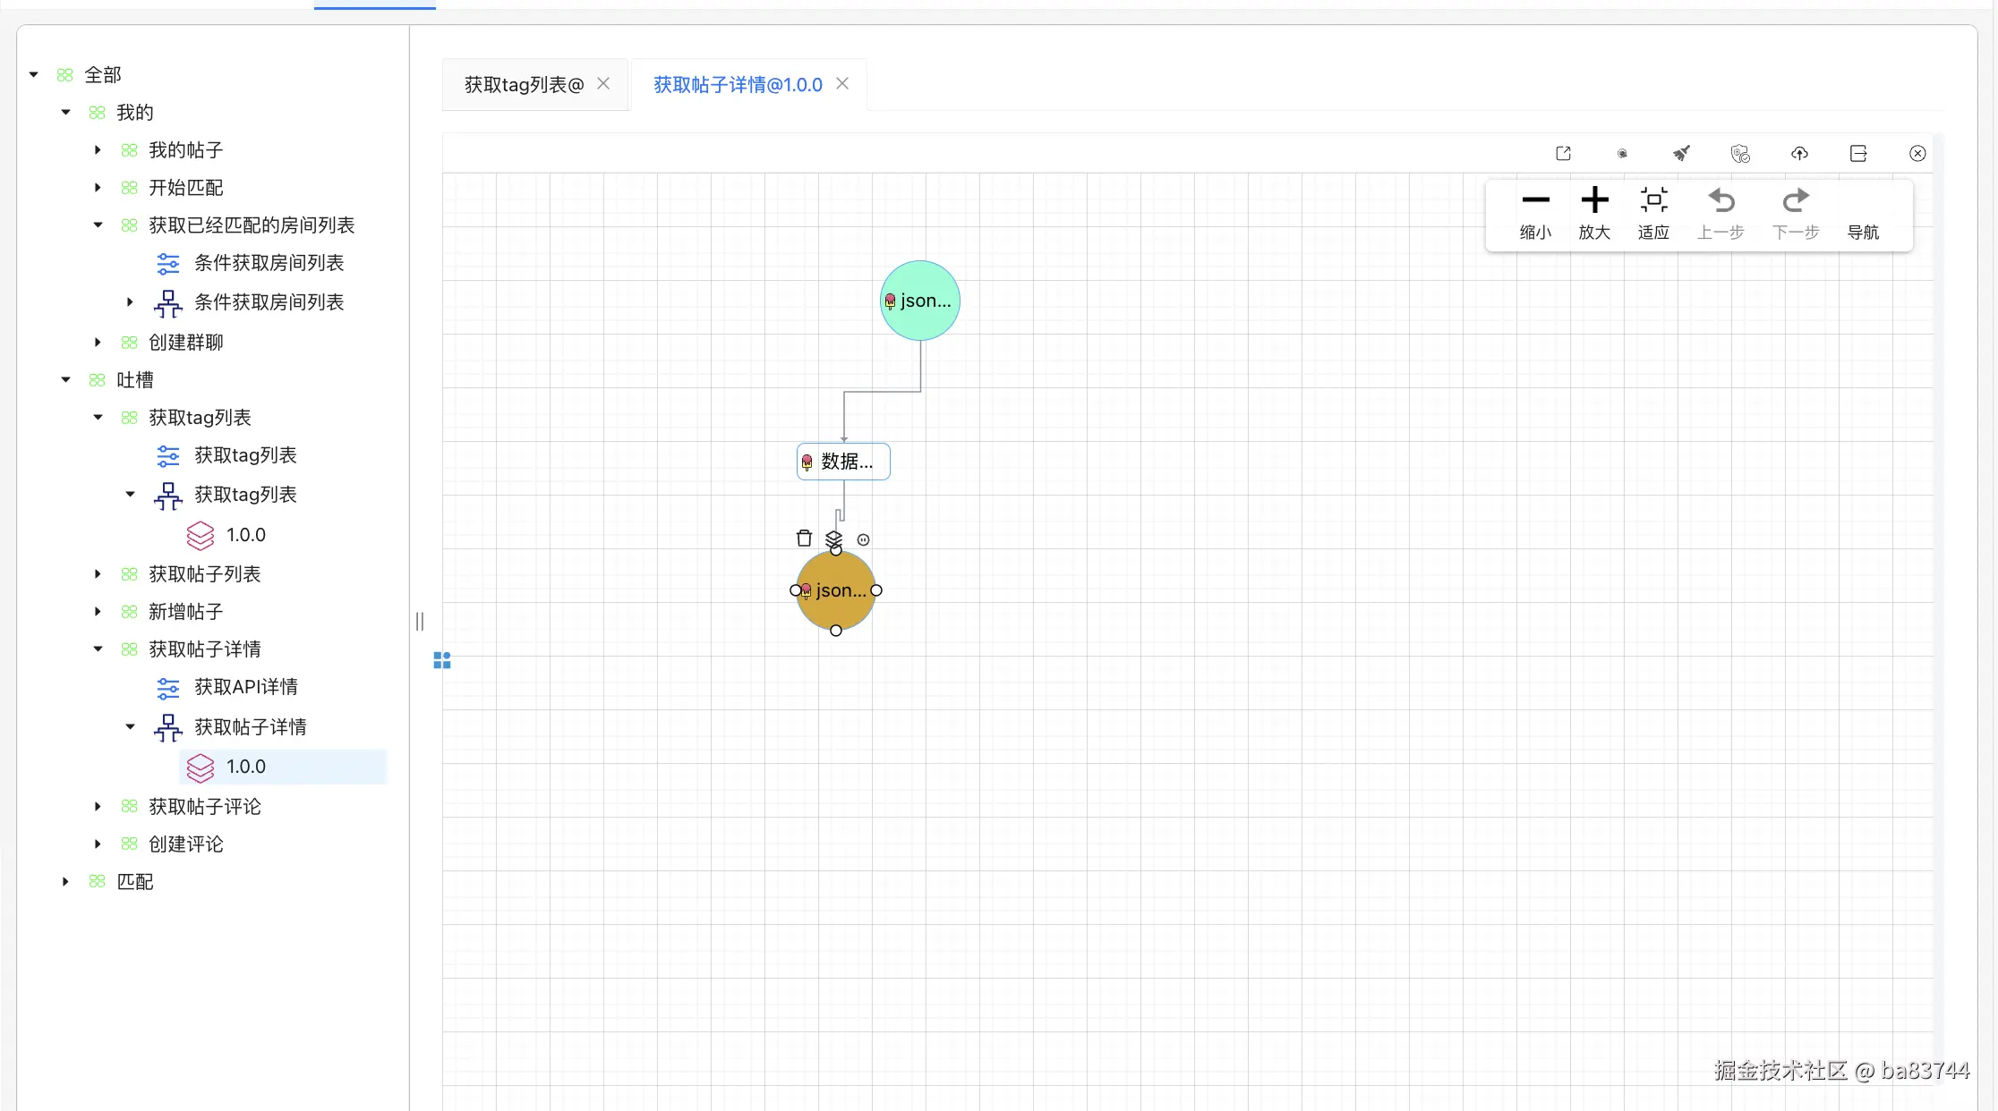Collapse the 吐槽 tree group
The height and width of the screenshot is (1111, 1998).
coord(65,380)
